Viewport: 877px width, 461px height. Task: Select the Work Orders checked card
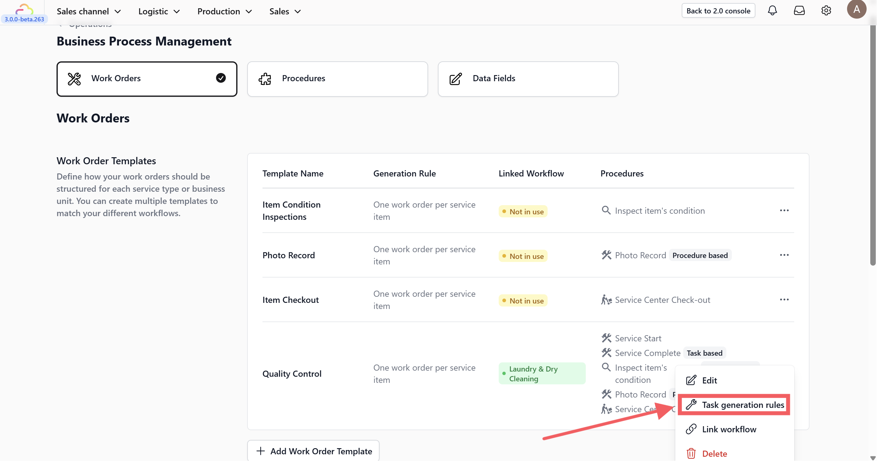[x=147, y=78]
